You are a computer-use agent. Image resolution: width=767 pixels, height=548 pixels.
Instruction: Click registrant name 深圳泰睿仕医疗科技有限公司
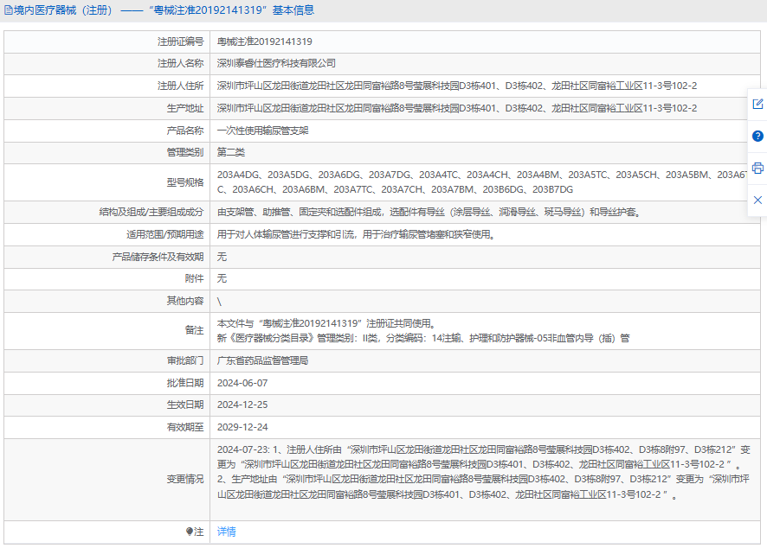(276, 63)
